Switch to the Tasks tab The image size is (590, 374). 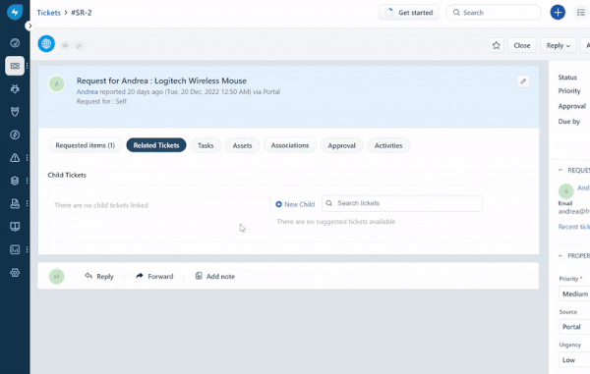click(206, 145)
